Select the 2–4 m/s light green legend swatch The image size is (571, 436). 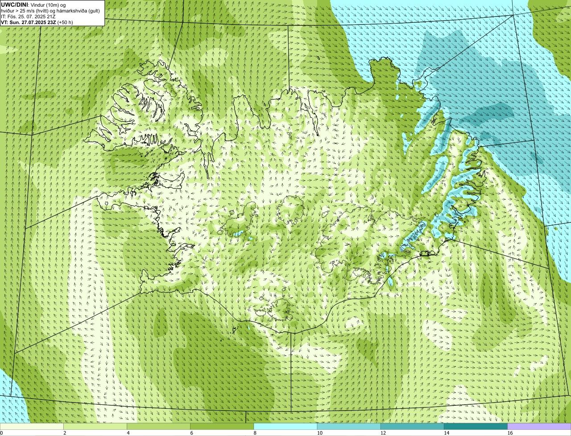pyautogui.click(x=95, y=427)
